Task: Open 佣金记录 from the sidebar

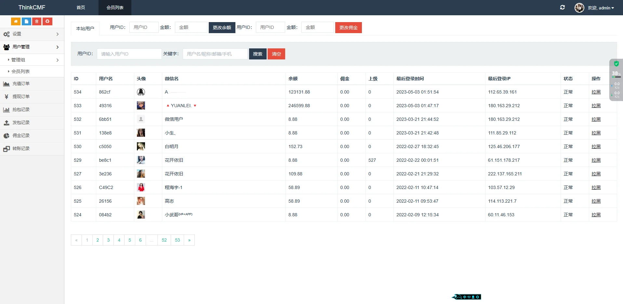Action: (21, 136)
